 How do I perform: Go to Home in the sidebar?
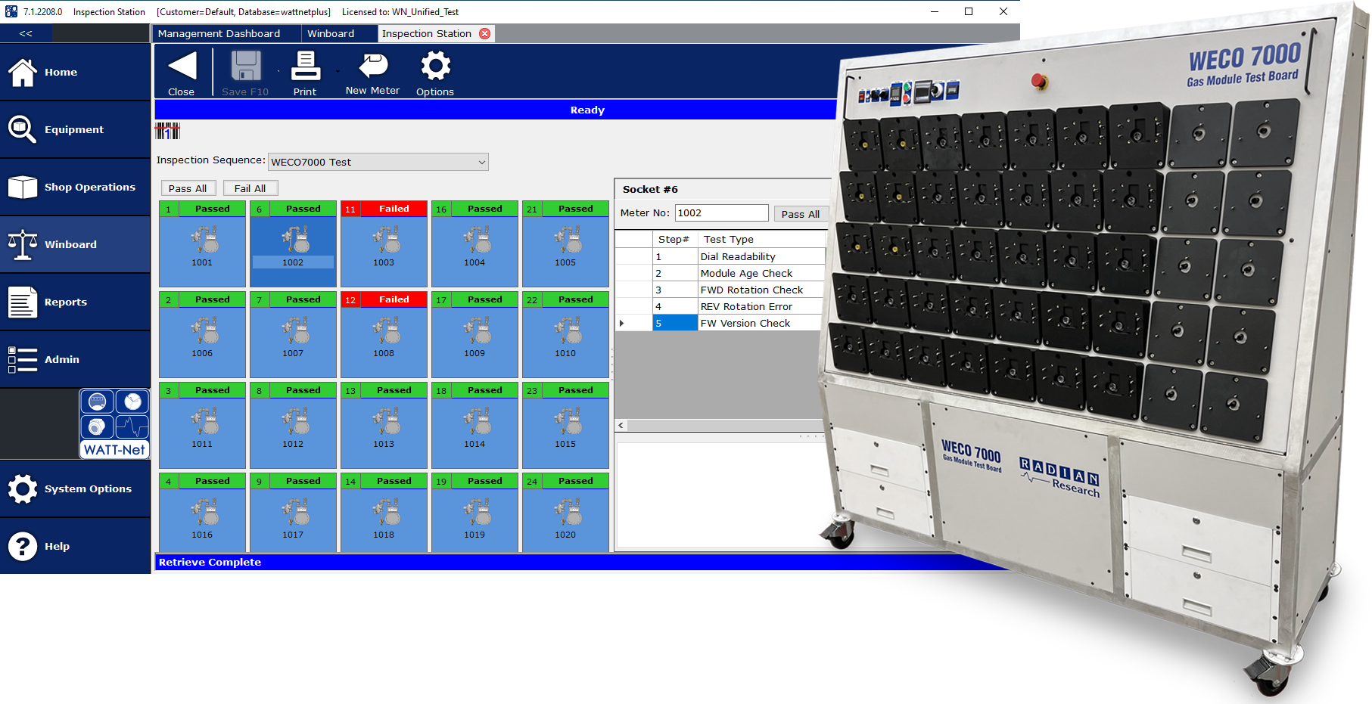(x=75, y=72)
